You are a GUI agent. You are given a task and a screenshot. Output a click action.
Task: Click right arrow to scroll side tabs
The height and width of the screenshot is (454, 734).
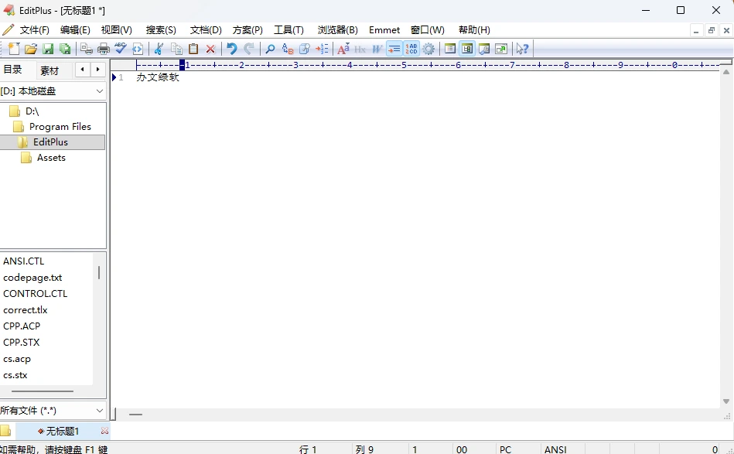(97, 70)
